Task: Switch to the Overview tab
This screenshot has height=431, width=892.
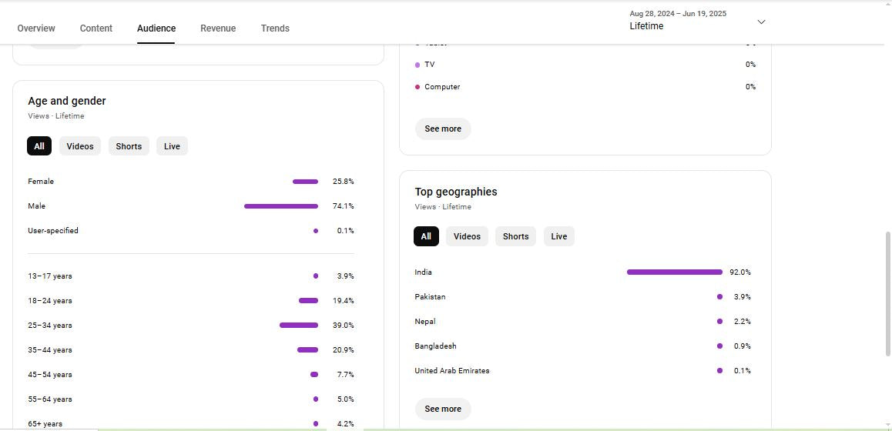Action: coord(36,28)
